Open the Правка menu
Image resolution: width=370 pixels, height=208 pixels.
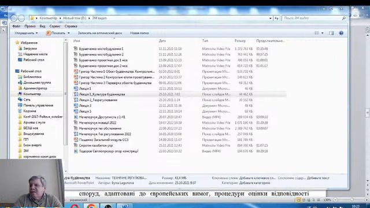pyautogui.click(x=30, y=26)
